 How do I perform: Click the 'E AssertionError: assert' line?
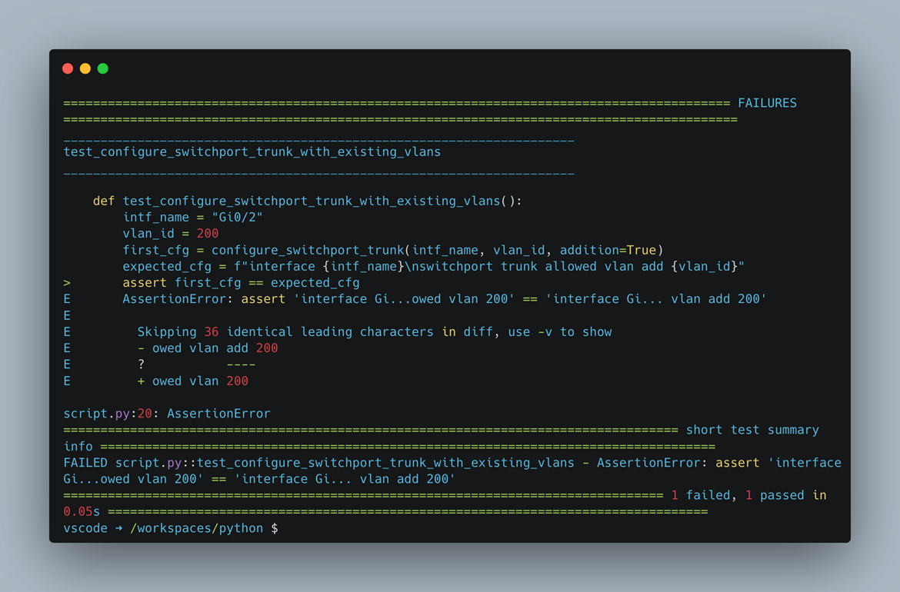[x=415, y=299]
